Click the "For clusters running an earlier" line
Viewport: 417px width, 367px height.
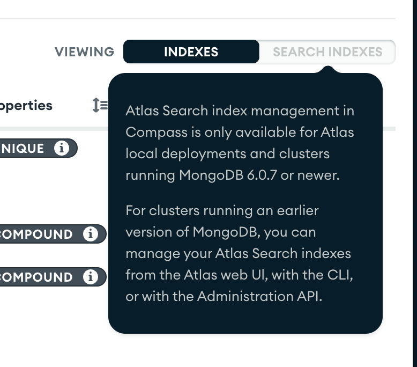coord(222,210)
